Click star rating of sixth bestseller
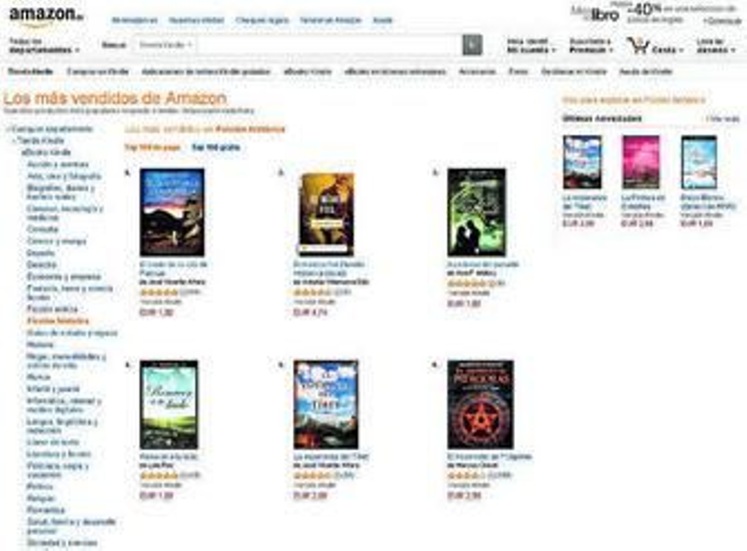Viewport: 747px width, 551px height. (x=466, y=476)
